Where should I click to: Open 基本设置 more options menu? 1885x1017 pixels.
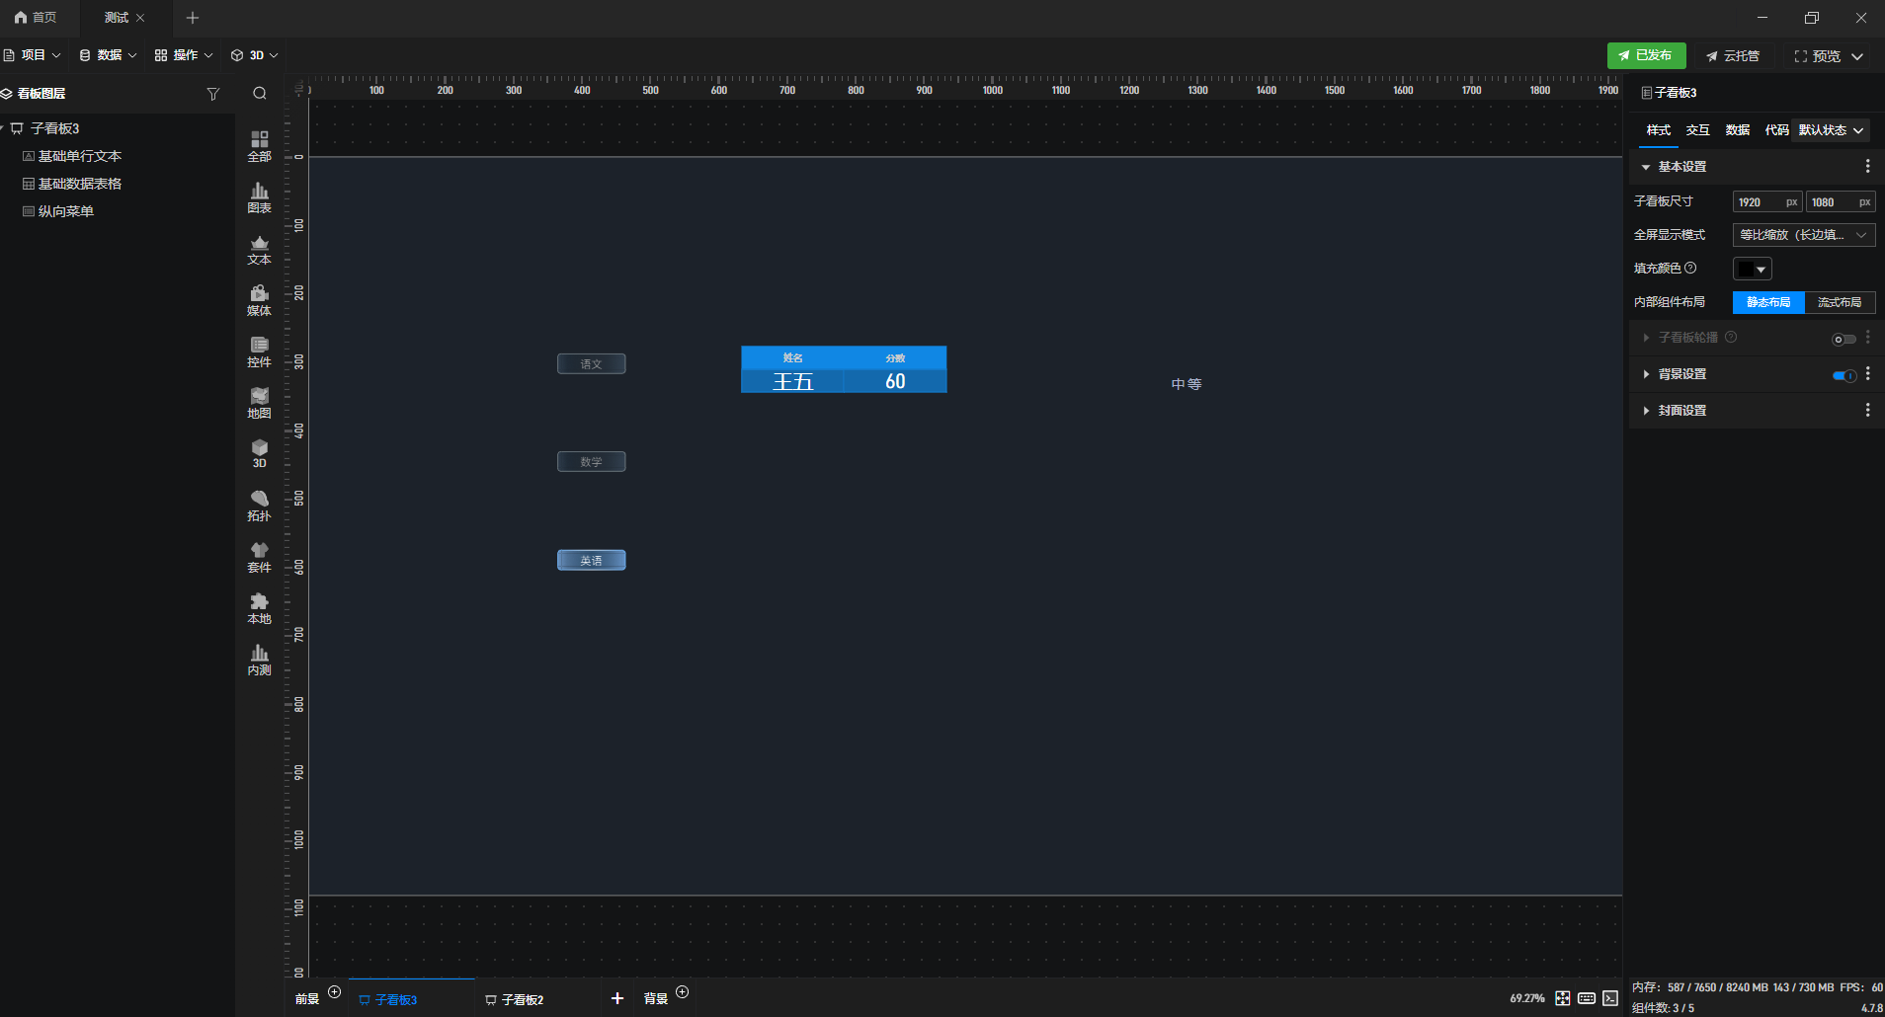click(1867, 167)
